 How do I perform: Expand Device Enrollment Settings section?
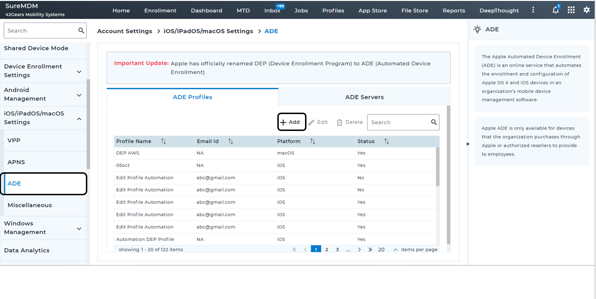[79, 71]
